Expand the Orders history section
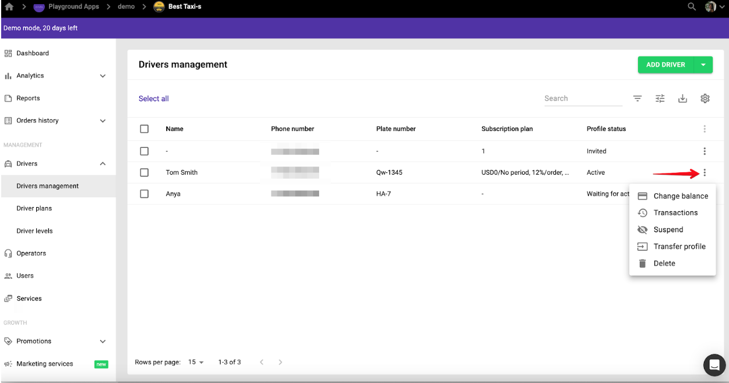The width and height of the screenshot is (729, 383). (x=103, y=120)
